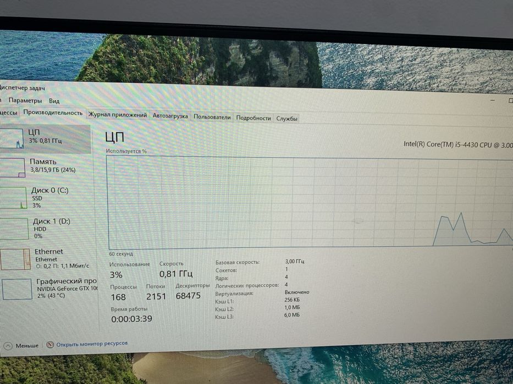Open the Память performance section
Screen dimensions: 513x384
(x=46, y=167)
